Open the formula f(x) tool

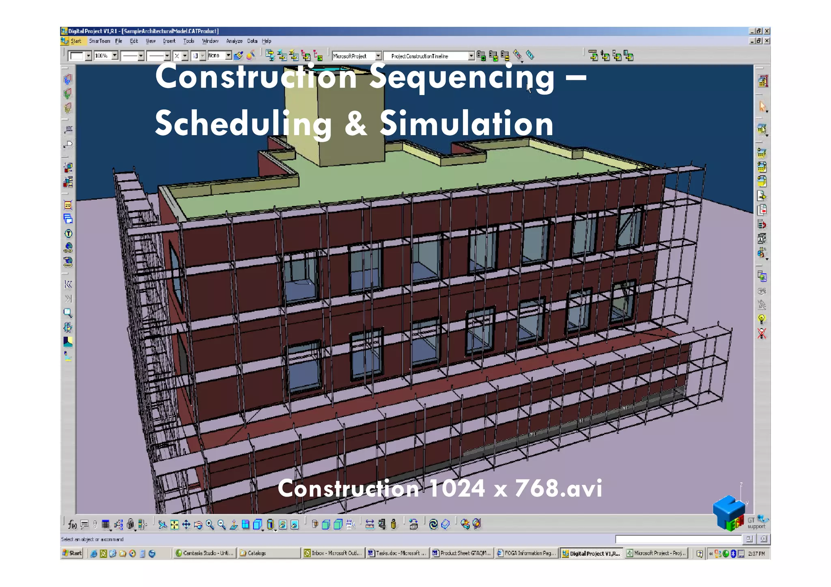click(73, 525)
